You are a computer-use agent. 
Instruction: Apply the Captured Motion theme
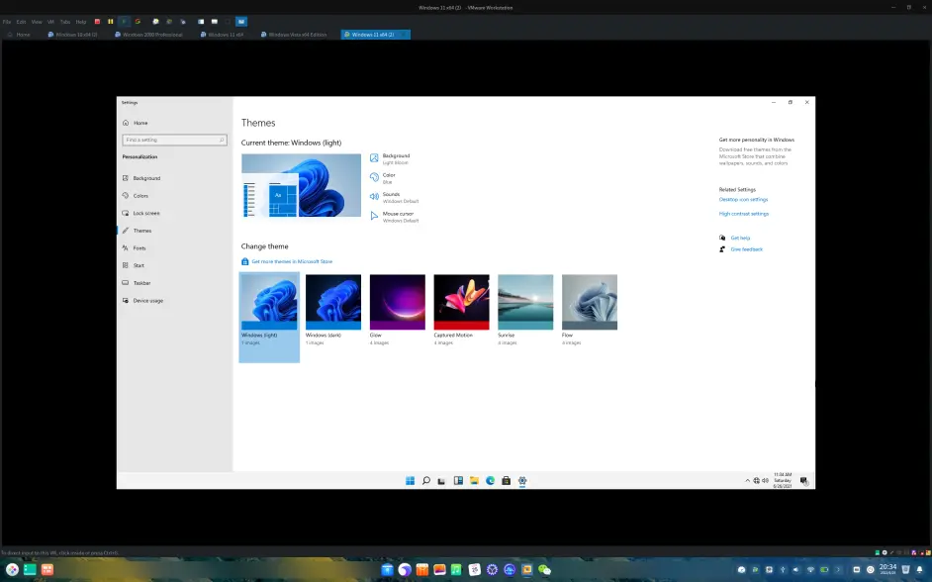[x=462, y=302]
